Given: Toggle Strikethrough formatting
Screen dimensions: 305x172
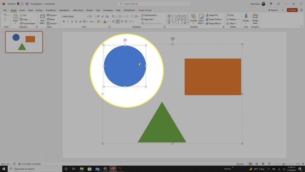Looking at the screenshot, I should point(80,22).
